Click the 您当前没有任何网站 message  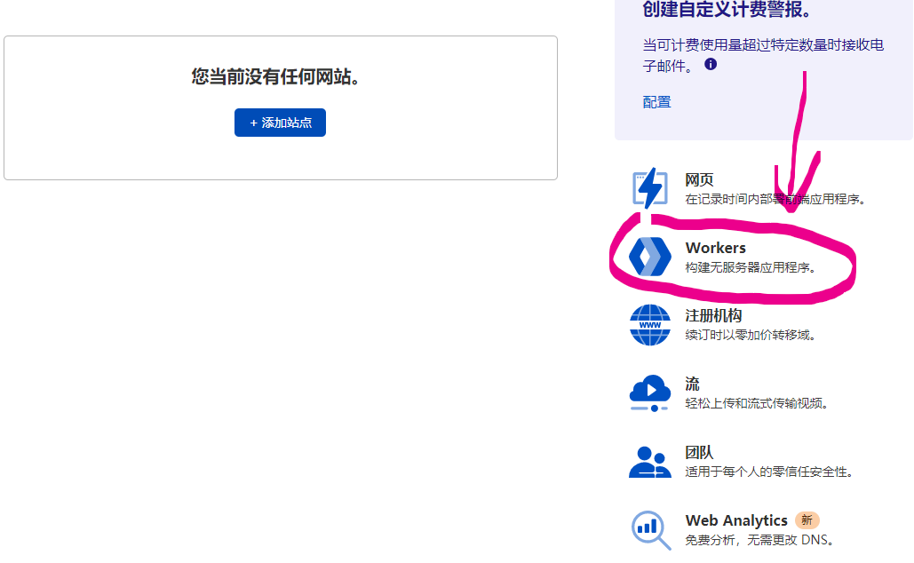[280, 77]
